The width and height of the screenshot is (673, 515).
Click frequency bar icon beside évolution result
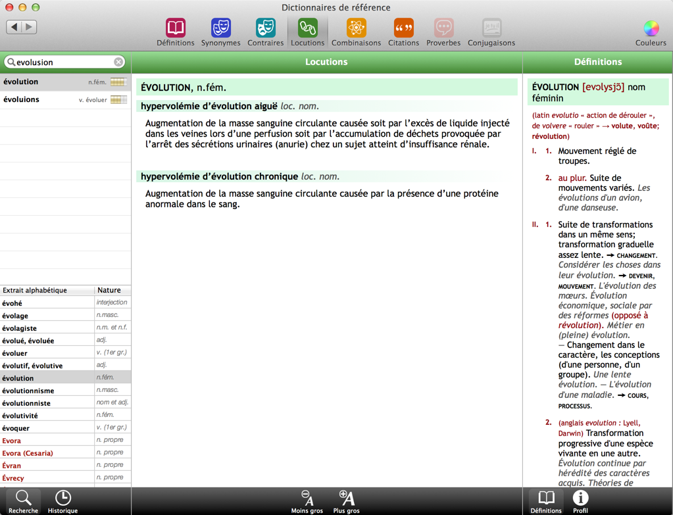click(118, 82)
